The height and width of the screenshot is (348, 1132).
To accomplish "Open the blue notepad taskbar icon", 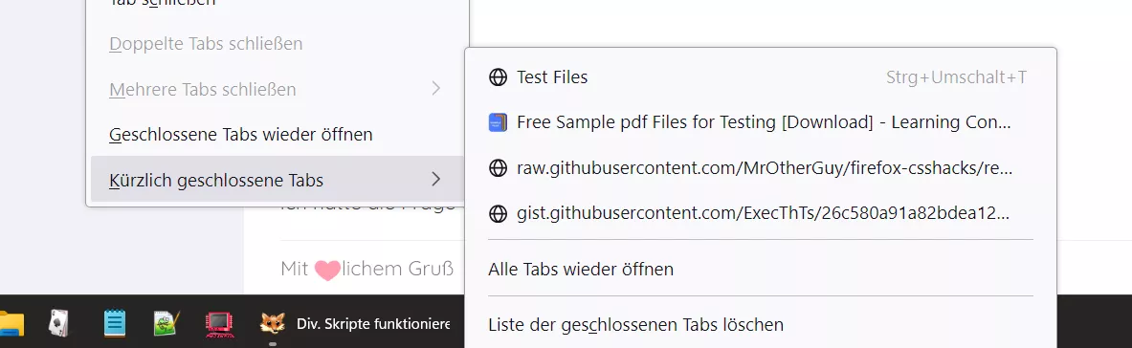I will pyautogui.click(x=114, y=323).
